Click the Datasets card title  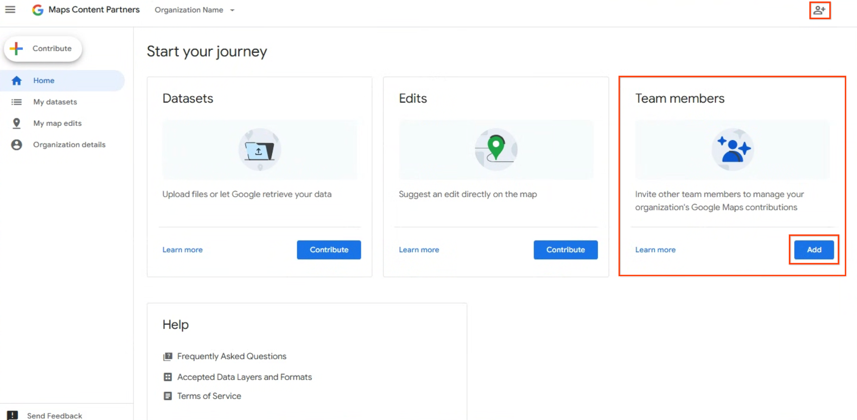coord(188,98)
